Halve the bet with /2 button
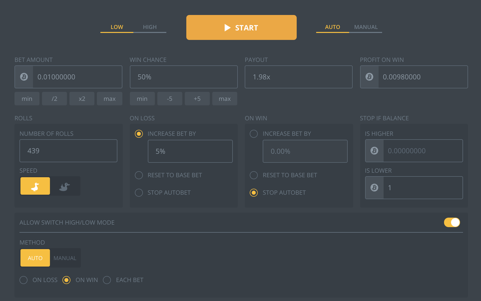 tap(54, 99)
